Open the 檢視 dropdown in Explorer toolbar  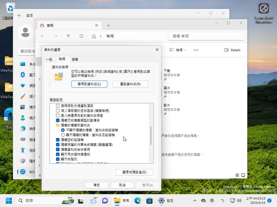tap(178, 50)
